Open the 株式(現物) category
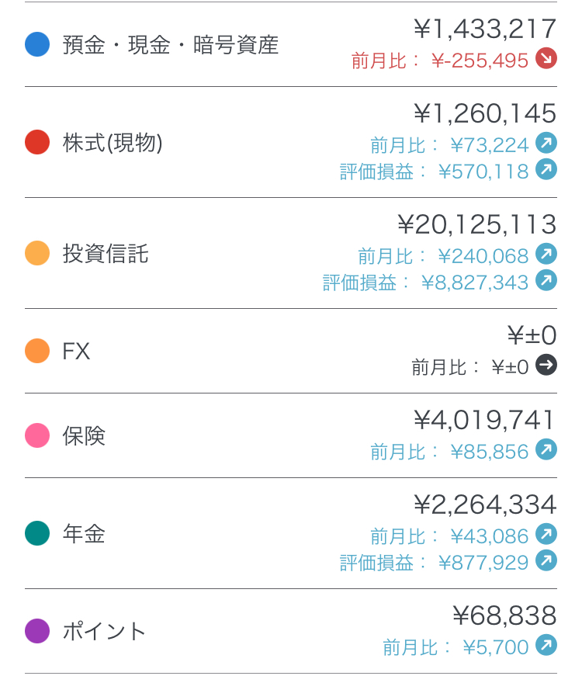The image size is (582, 676). tap(113, 143)
